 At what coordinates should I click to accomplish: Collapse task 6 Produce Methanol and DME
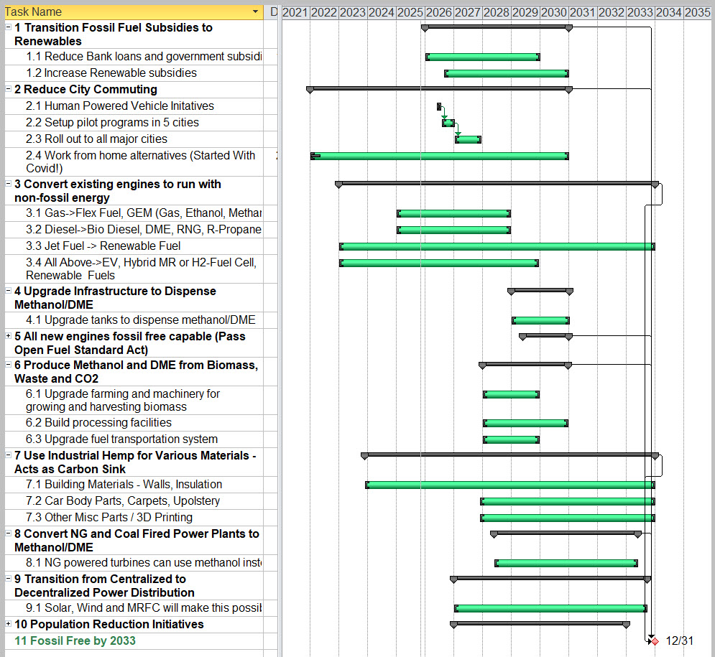pos(6,365)
